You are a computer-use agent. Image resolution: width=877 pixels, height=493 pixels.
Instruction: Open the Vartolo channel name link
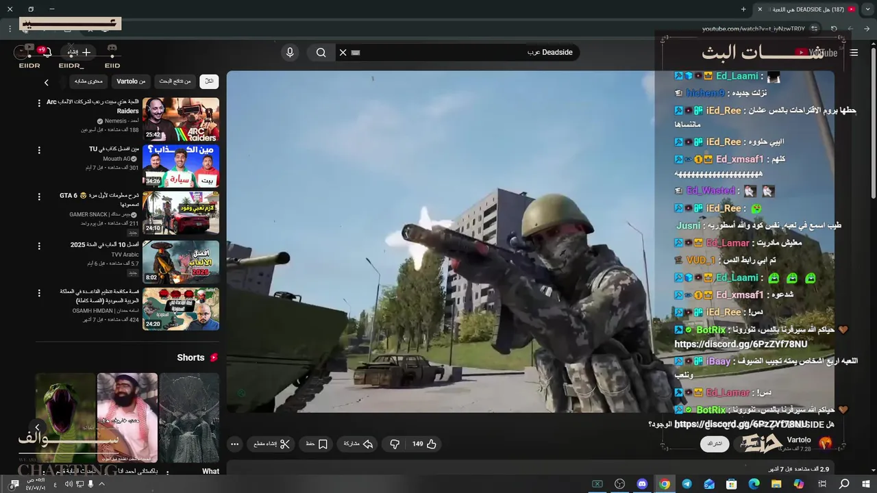tap(799, 440)
